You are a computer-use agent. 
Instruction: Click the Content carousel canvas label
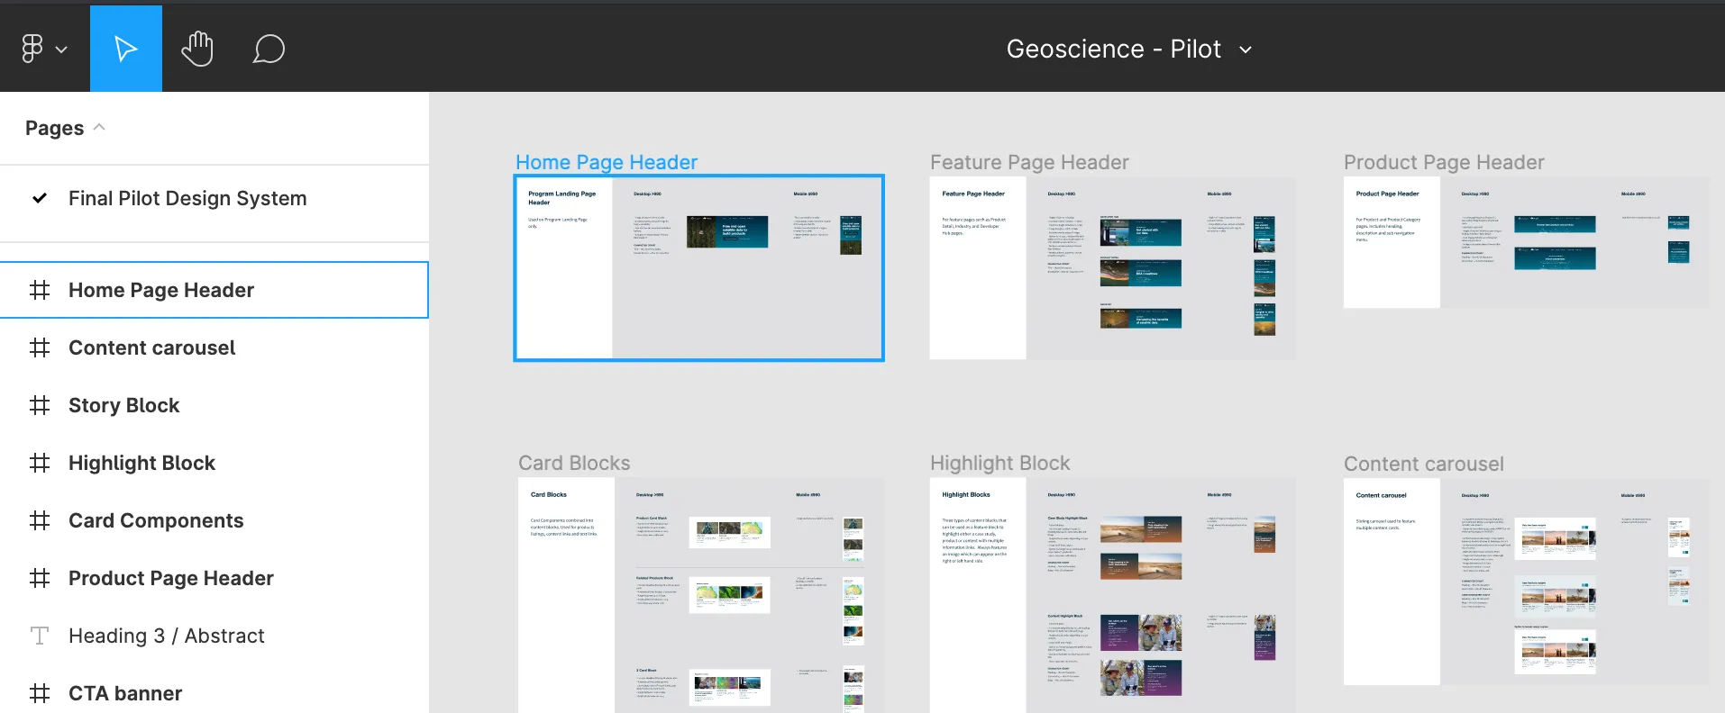pyautogui.click(x=1424, y=464)
